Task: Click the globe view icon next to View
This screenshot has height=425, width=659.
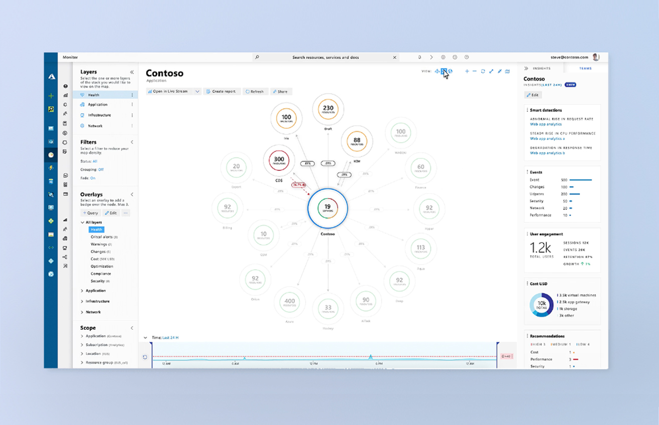Action: coord(451,71)
